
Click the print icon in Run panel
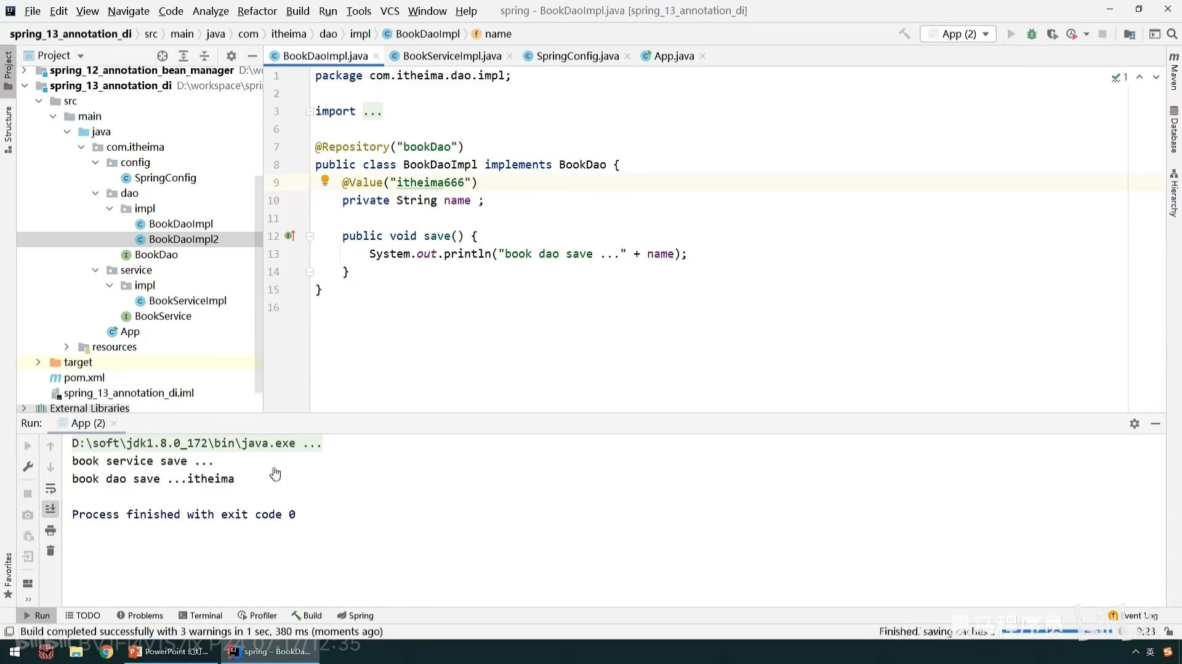[x=50, y=530]
